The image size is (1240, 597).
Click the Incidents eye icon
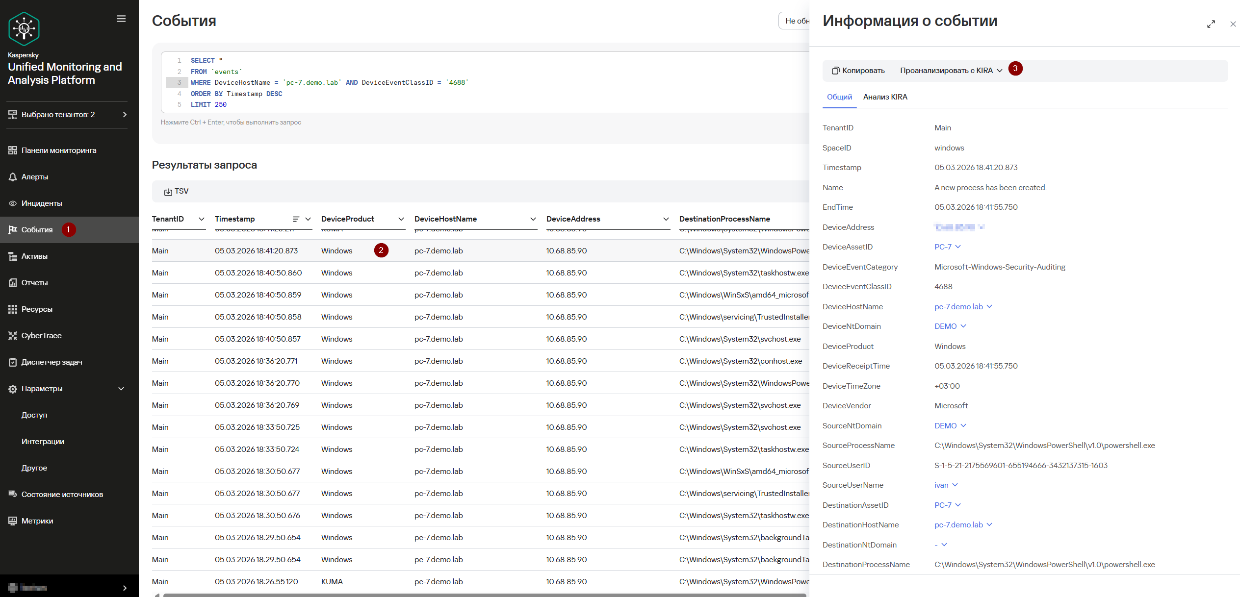pos(13,203)
